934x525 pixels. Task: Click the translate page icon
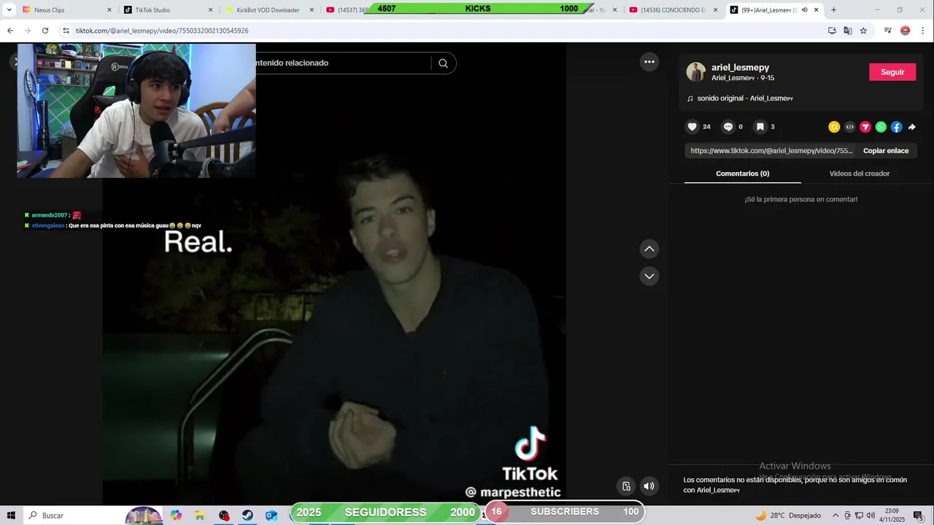848,31
